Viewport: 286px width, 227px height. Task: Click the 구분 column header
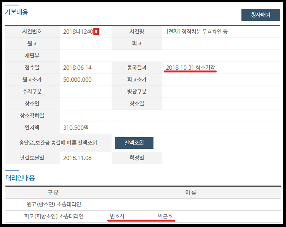pos(53,192)
